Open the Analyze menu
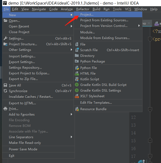The image size is (161, 163). pyautogui.click(x=67, y=9)
